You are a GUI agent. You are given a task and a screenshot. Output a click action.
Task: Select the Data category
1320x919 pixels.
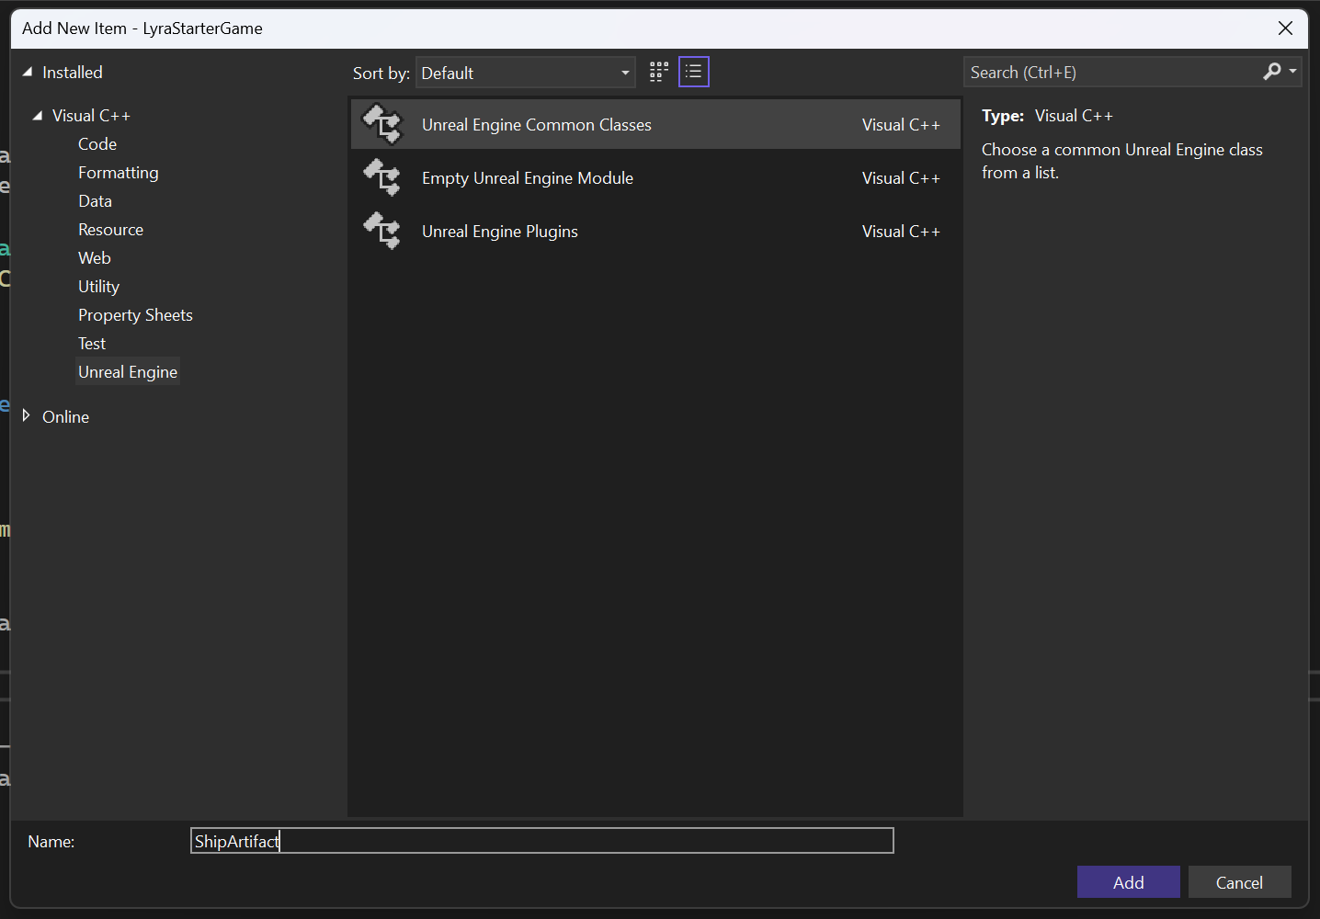[96, 201]
